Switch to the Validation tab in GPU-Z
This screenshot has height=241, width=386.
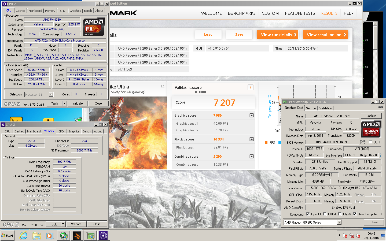[326, 108]
